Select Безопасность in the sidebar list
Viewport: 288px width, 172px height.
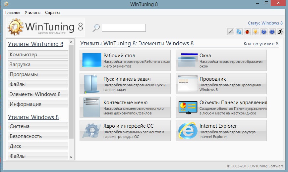[38, 136]
